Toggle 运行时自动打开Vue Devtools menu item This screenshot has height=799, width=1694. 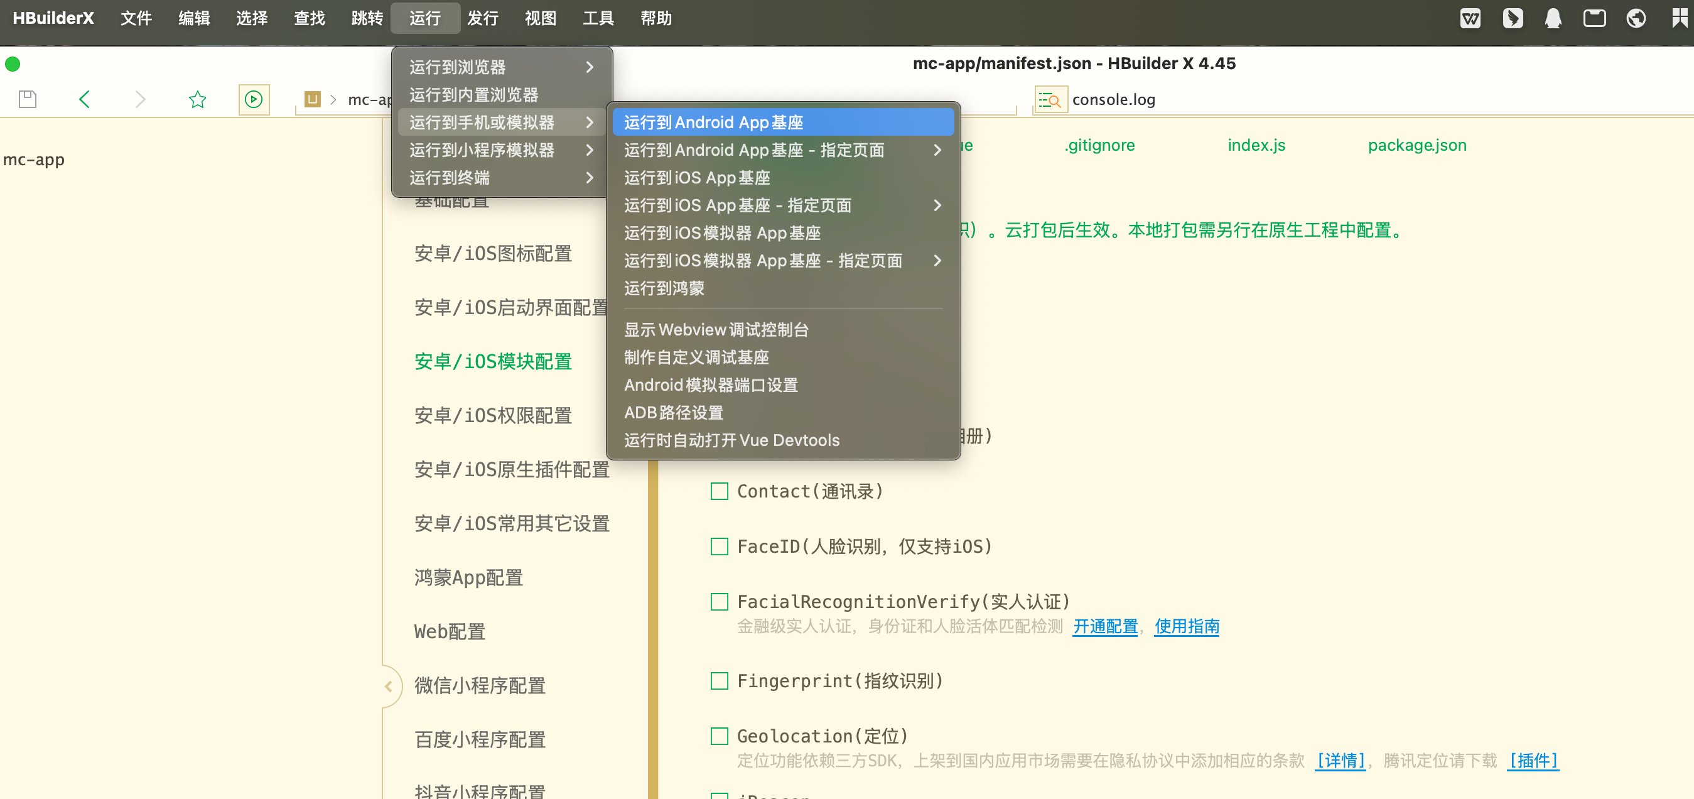tap(782, 440)
